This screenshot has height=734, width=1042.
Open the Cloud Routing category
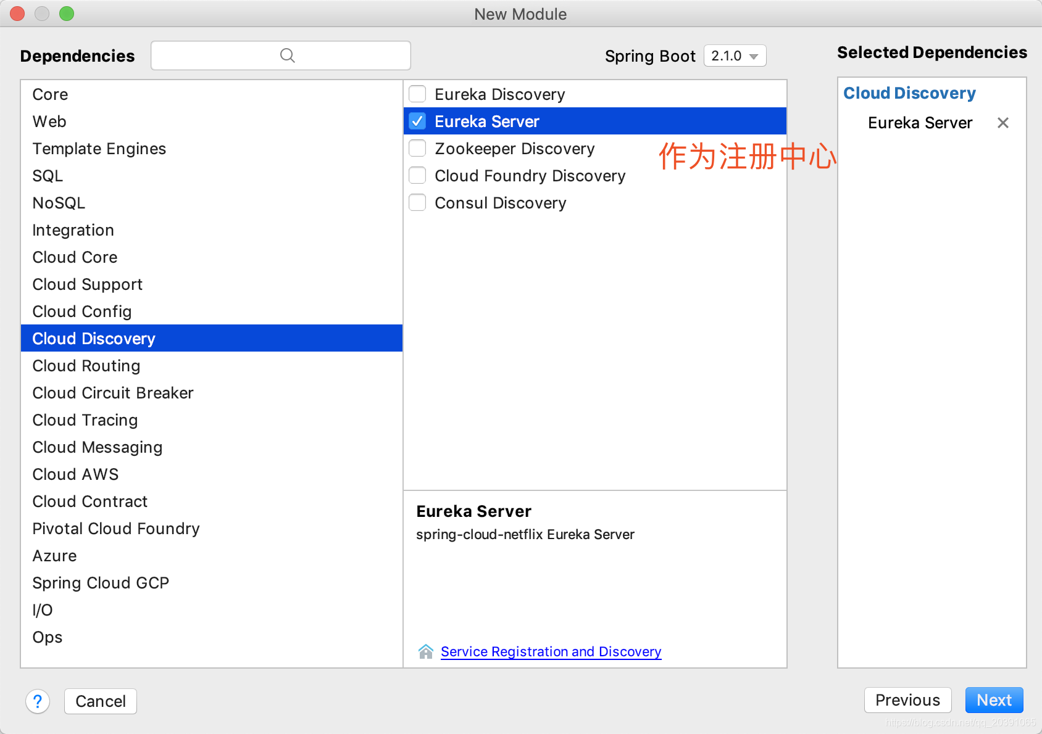[212, 366]
